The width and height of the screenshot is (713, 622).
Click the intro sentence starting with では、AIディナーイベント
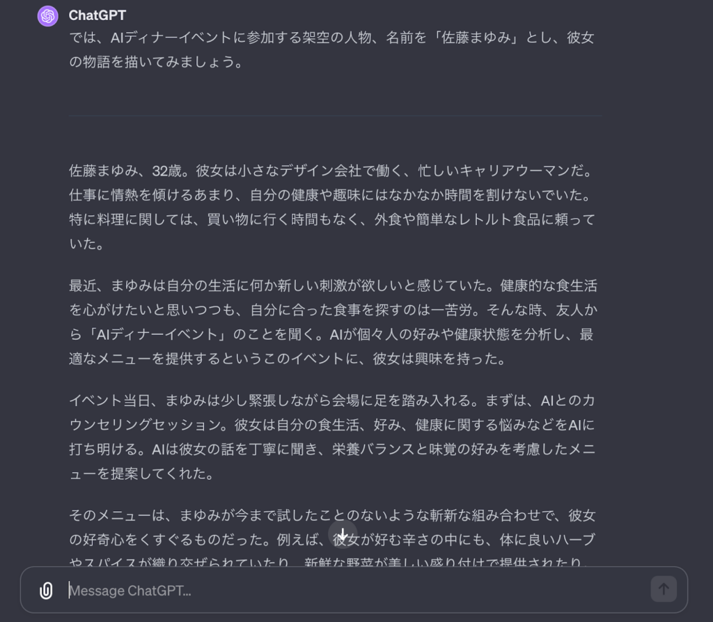[x=331, y=49]
